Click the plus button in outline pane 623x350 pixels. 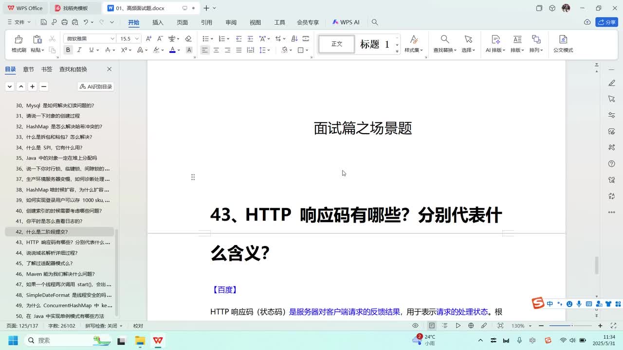(x=32, y=87)
